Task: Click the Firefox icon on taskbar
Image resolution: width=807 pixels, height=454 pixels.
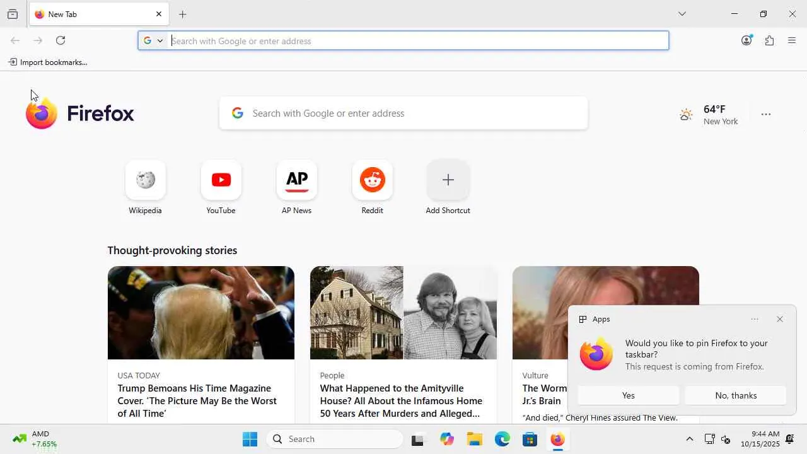Action: pos(558,439)
